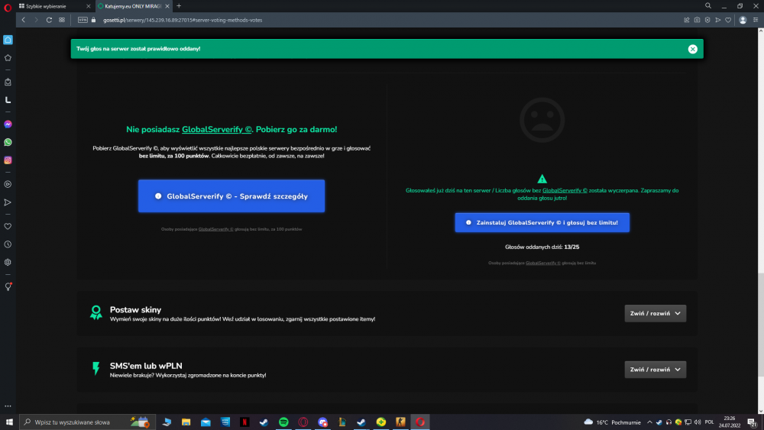This screenshot has height=430, width=764.
Task: Open Home in Opera sidebar
Action: tap(8, 40)
